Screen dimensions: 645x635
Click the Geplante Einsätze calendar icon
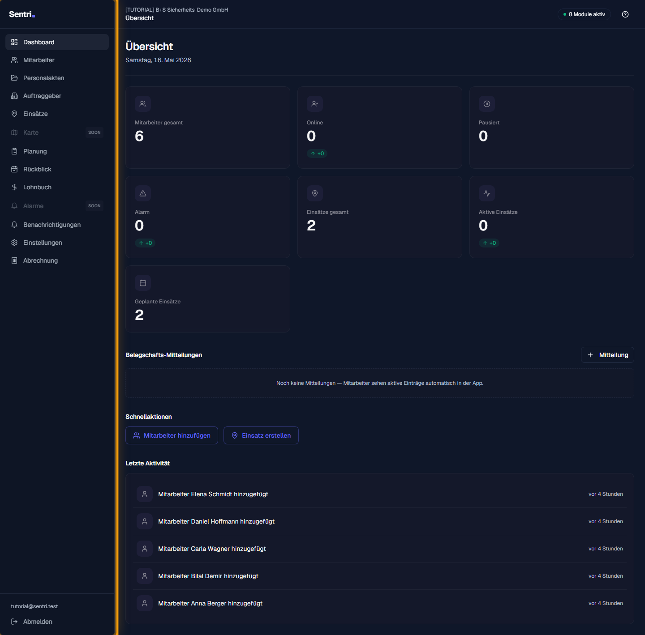click(x=143, y=283)
